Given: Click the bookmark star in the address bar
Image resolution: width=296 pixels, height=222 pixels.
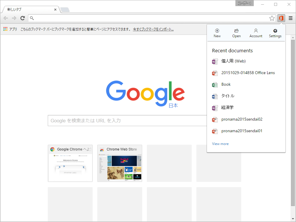Looking at the screenshot, I should 272,18.
